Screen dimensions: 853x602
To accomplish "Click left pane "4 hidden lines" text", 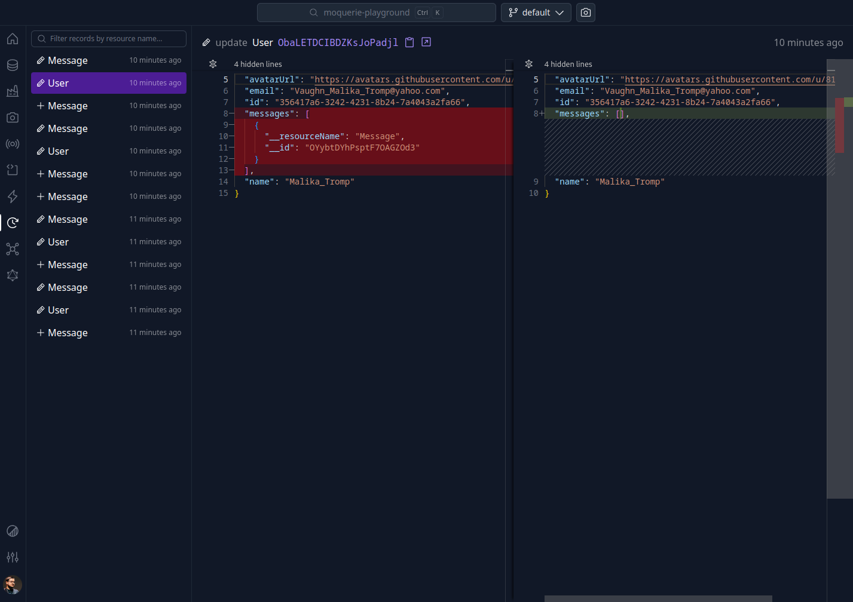I will pyautogui.click(x=258, y=64).
